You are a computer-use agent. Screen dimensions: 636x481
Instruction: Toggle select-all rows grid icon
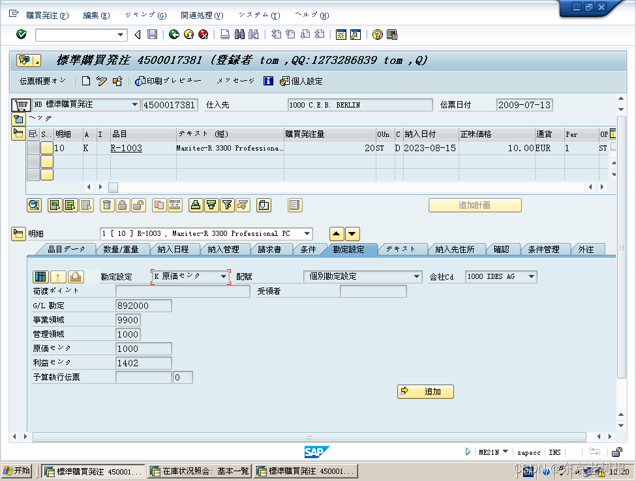(x=33, y=134)
